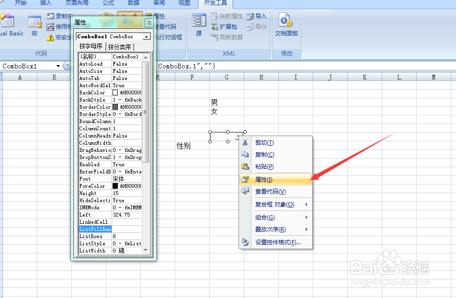Open the 数据 ribbon tab

coord(134,3)
